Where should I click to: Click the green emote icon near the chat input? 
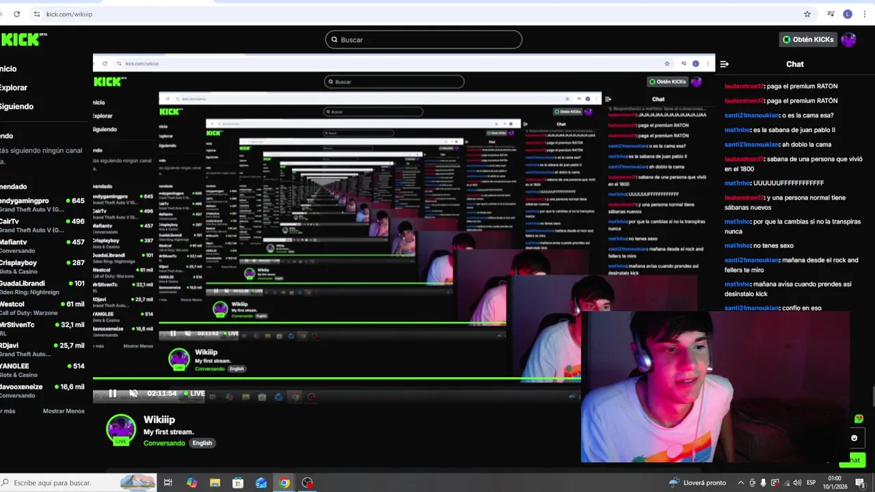[859, 419]
